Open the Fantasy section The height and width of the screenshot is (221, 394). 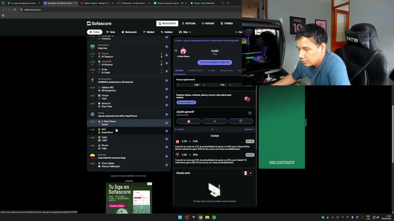[x=208, y=23]
